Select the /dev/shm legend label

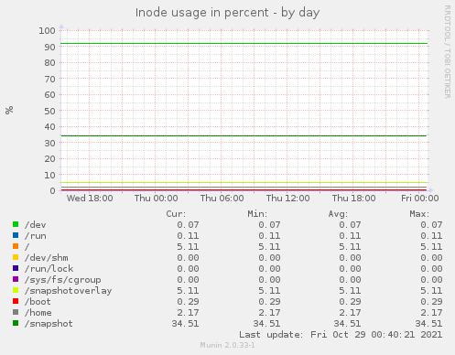coord(47,258)
